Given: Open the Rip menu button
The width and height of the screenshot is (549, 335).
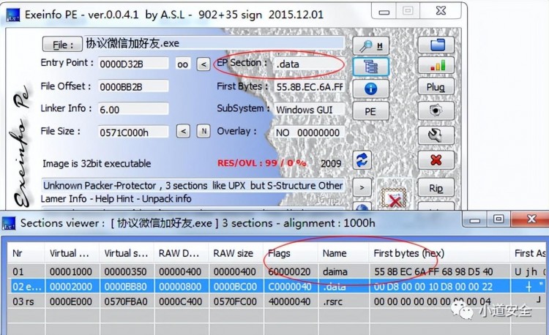Looking at the screenshot, I should (436, 188).
